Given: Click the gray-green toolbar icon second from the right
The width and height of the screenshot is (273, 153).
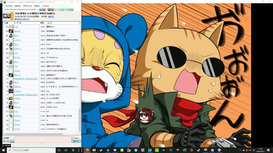Looking at the screenshot, I should click(69, 10).
